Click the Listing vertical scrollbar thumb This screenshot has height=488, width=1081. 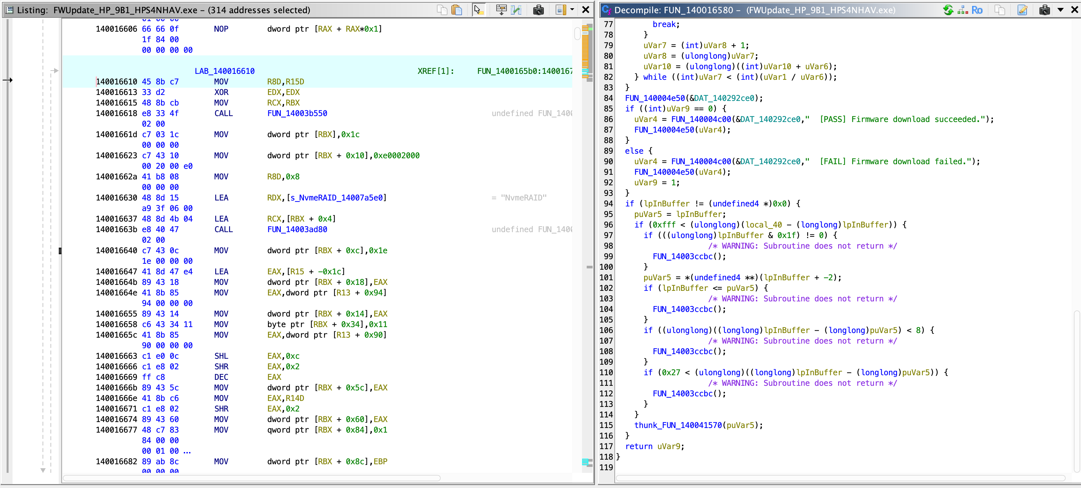click(x=577, y=33)
